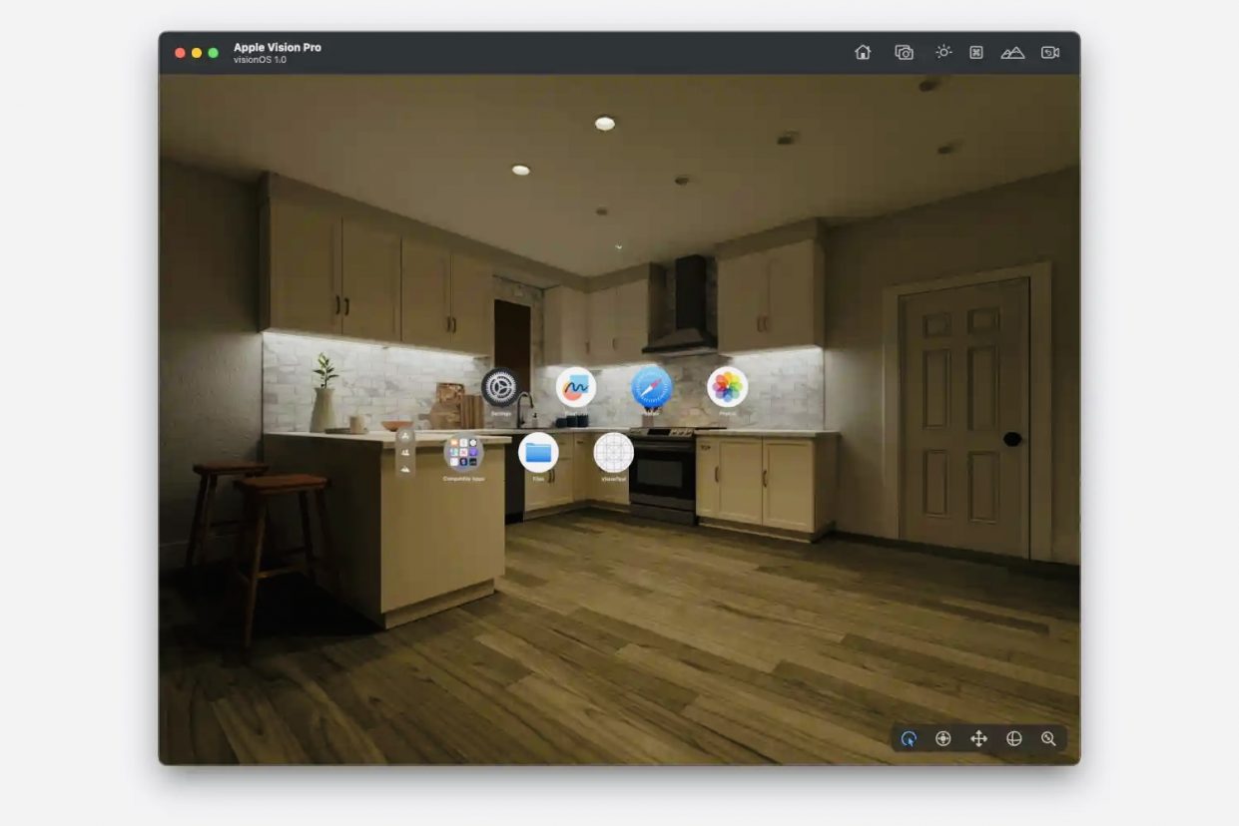The height and width of the screenshot is (826, 1239).
Task: Capture a screenshot with the camera icon
Action: point(904,53)
